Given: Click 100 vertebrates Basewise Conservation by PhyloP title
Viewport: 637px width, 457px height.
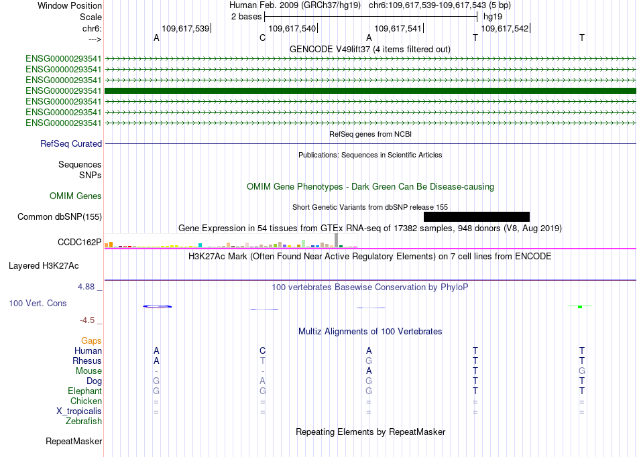Looking at the screenshot, I should (370, 287).
